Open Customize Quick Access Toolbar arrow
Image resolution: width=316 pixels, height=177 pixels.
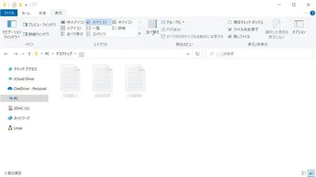[26, 5]
